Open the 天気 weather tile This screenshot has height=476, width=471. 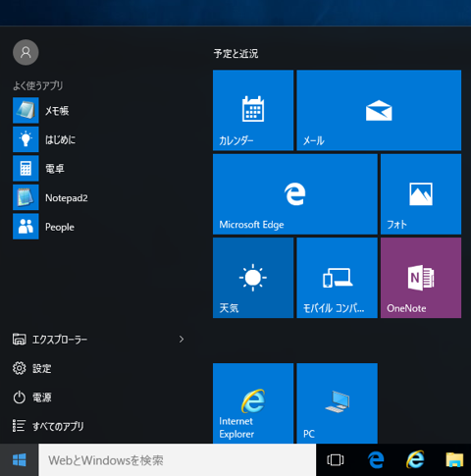click(253, 278)
